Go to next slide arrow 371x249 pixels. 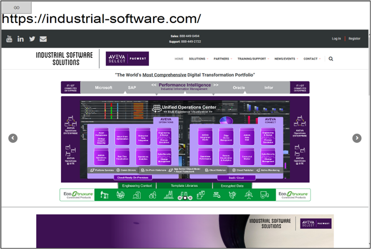point(357,138)
